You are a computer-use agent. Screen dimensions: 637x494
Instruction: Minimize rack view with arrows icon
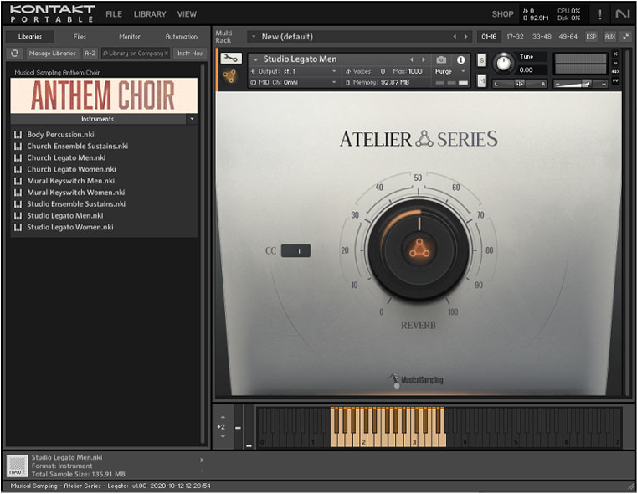[x=625, y=37]
